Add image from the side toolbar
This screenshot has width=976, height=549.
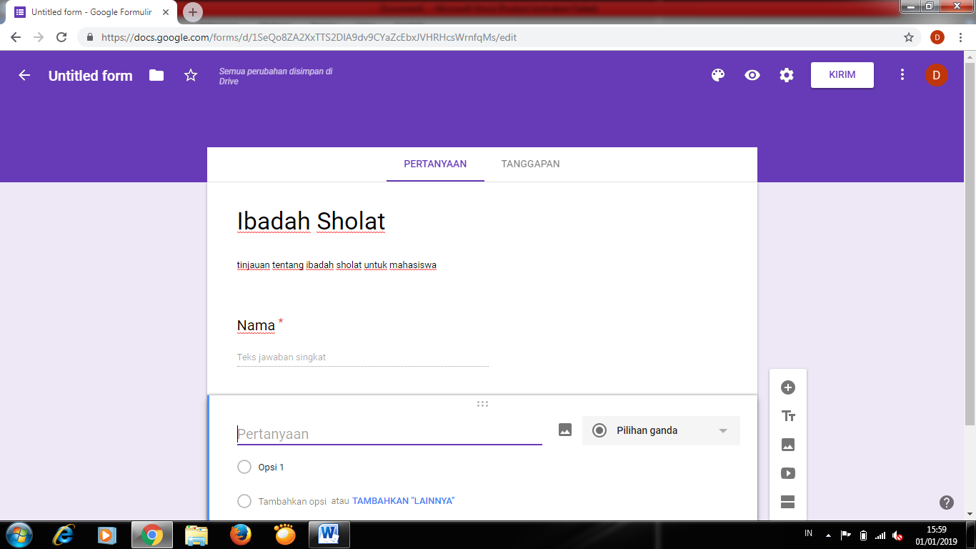pos(788,445)
